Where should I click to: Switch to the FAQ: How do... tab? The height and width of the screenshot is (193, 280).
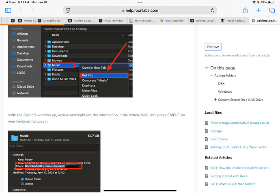(x=112, y=21)
